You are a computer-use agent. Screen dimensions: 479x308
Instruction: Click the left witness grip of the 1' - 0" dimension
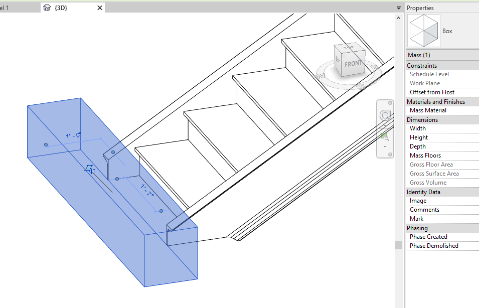(46, 145)
